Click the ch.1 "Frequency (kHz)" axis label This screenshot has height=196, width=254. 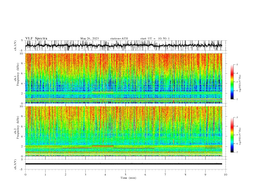click(x=18, y=75)
